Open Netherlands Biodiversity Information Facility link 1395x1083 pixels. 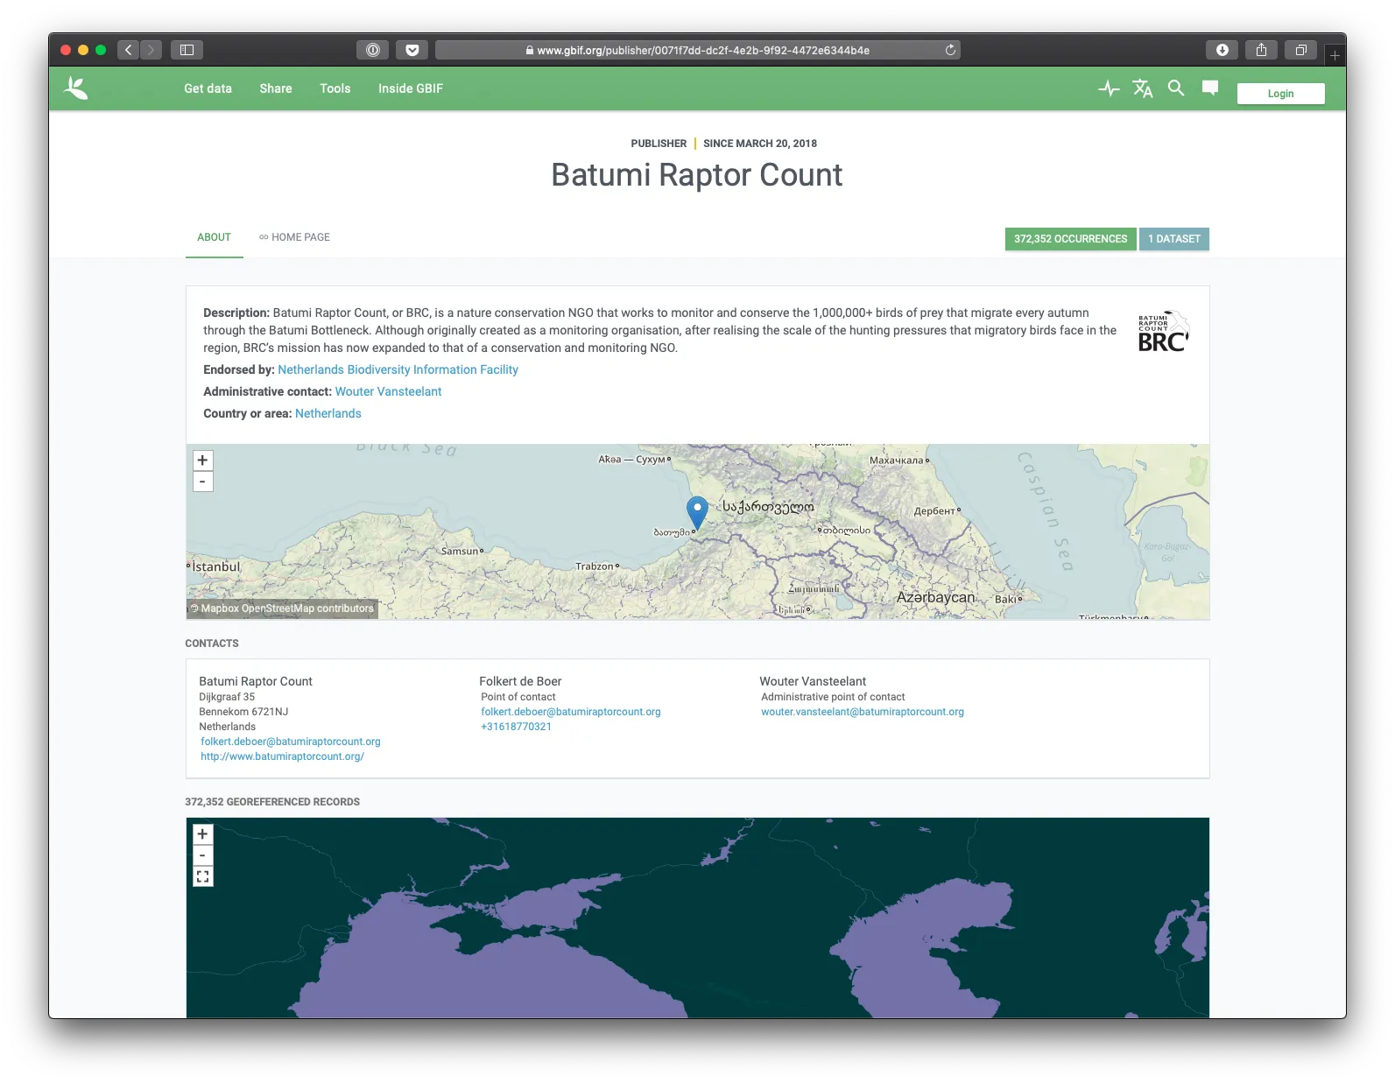[x=398, y=369]
